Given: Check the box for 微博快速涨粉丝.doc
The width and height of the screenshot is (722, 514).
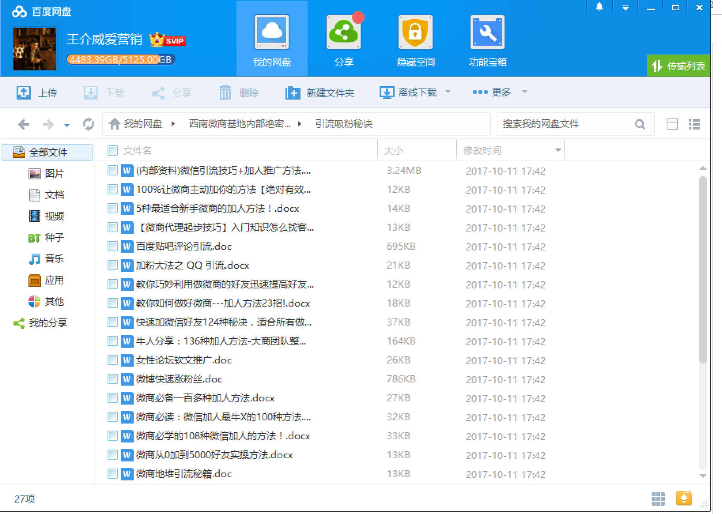Looking at the screenshot, I should 113,379.
